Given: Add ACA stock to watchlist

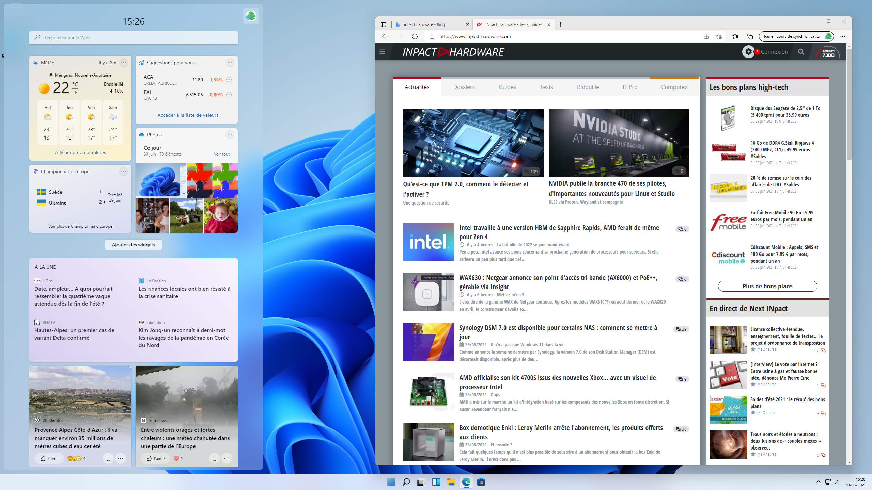Looking at the screenshot, I should (x=229, y=80).
